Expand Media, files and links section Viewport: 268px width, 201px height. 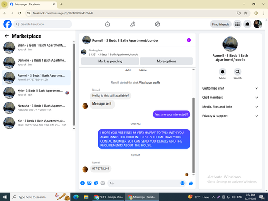click(x=230, y=107)
